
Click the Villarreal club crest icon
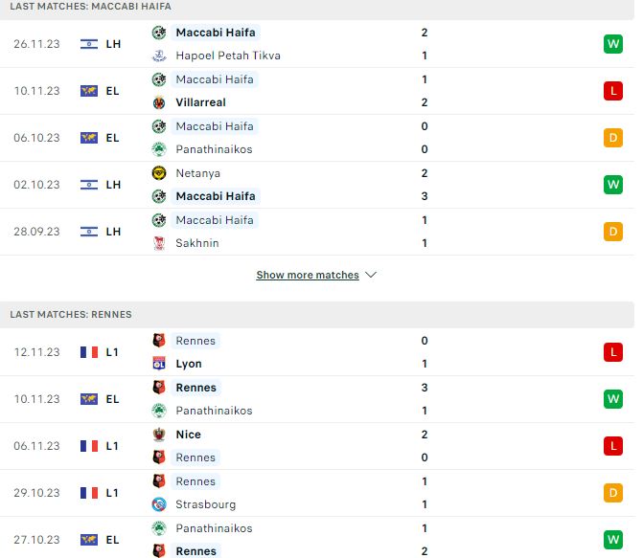pyautogui.click(x=159, y=102)
